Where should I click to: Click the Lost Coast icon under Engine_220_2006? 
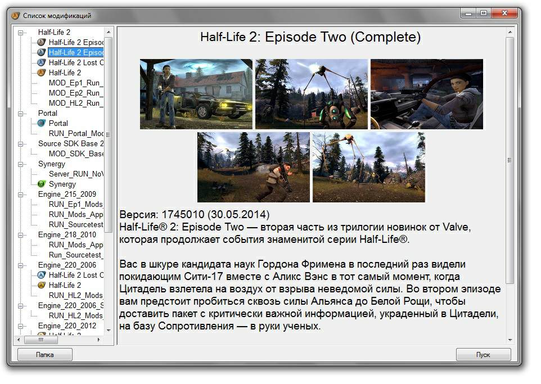click(41, 275)
